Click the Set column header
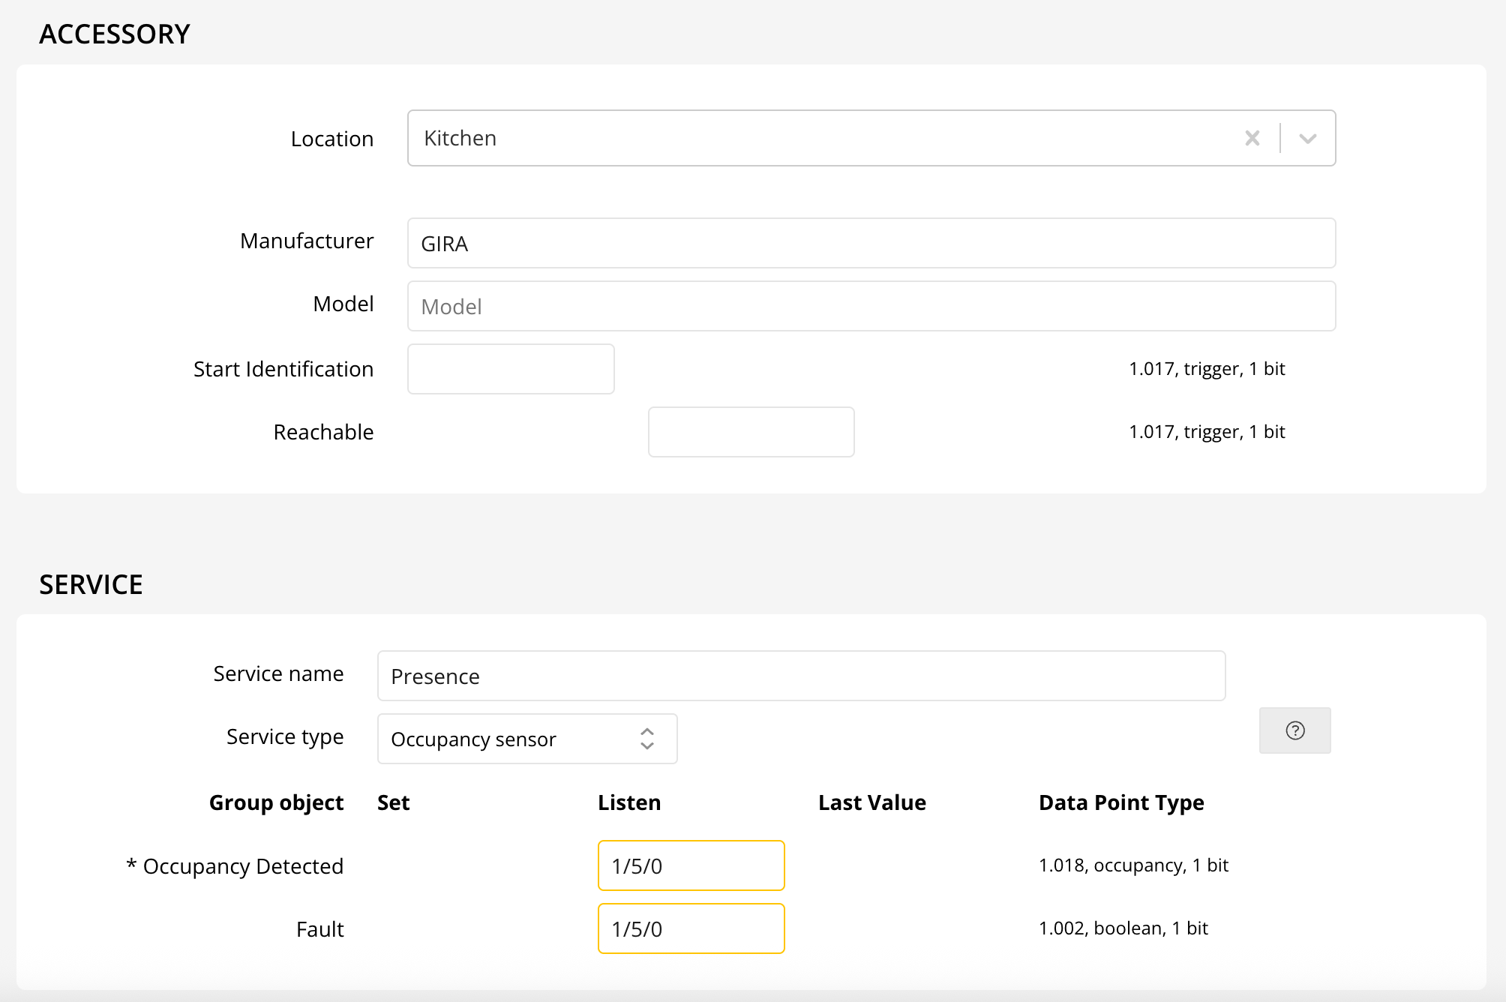Viewport: 1506px width, 1002px height. tap(393, 802)
